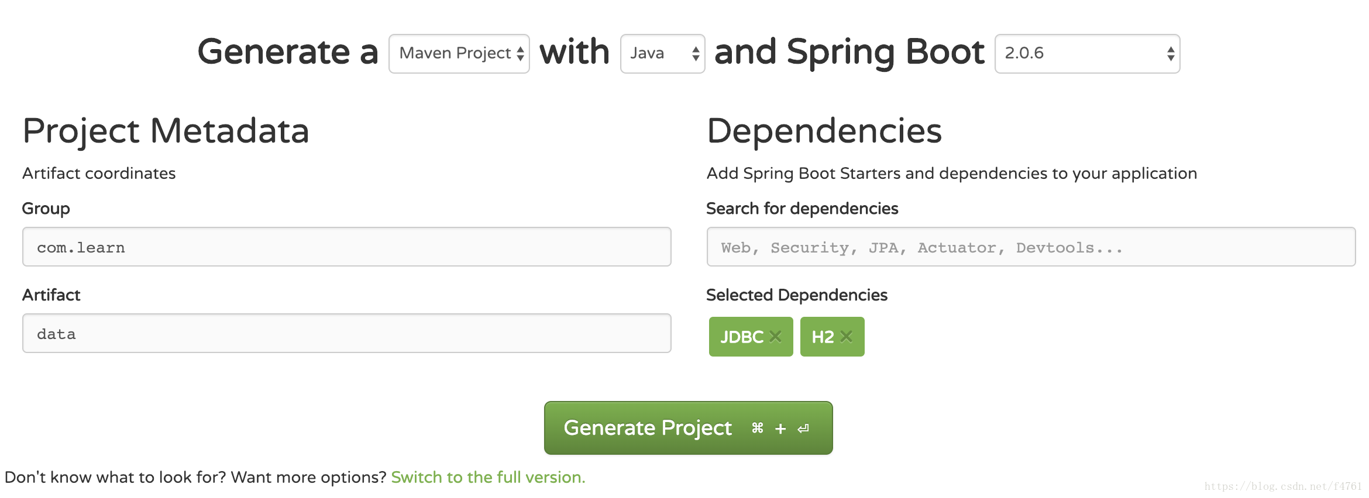Remove the JDBC dependency using its X
The height and width of the screenshot is (498, 1369).
pyautogui.click(x=776, y=336)
